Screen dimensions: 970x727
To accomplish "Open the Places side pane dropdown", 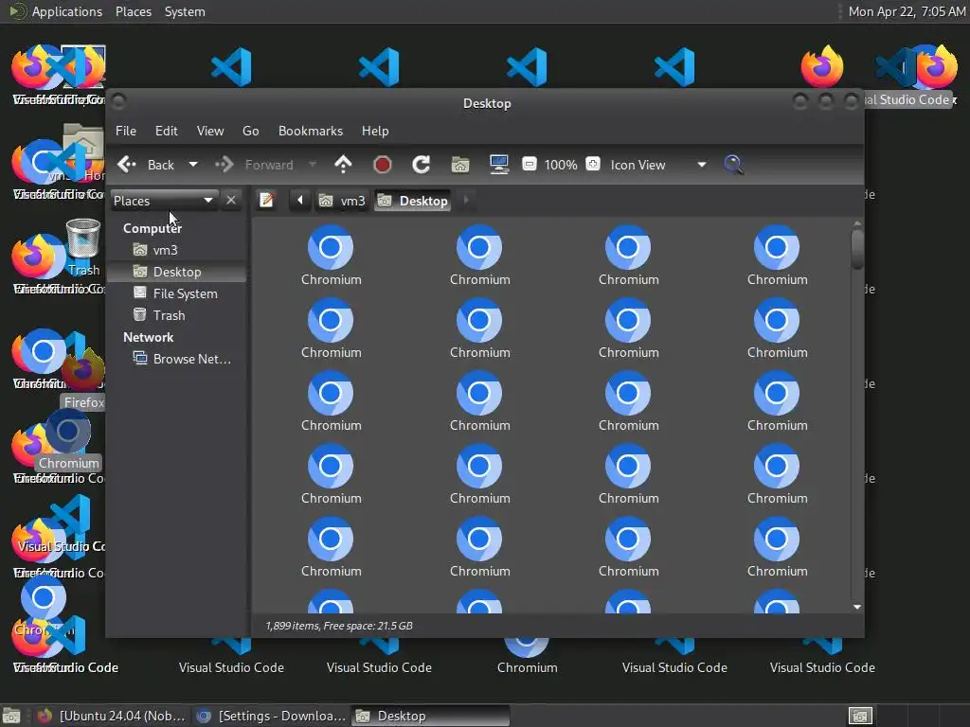I will click(164, 201).
